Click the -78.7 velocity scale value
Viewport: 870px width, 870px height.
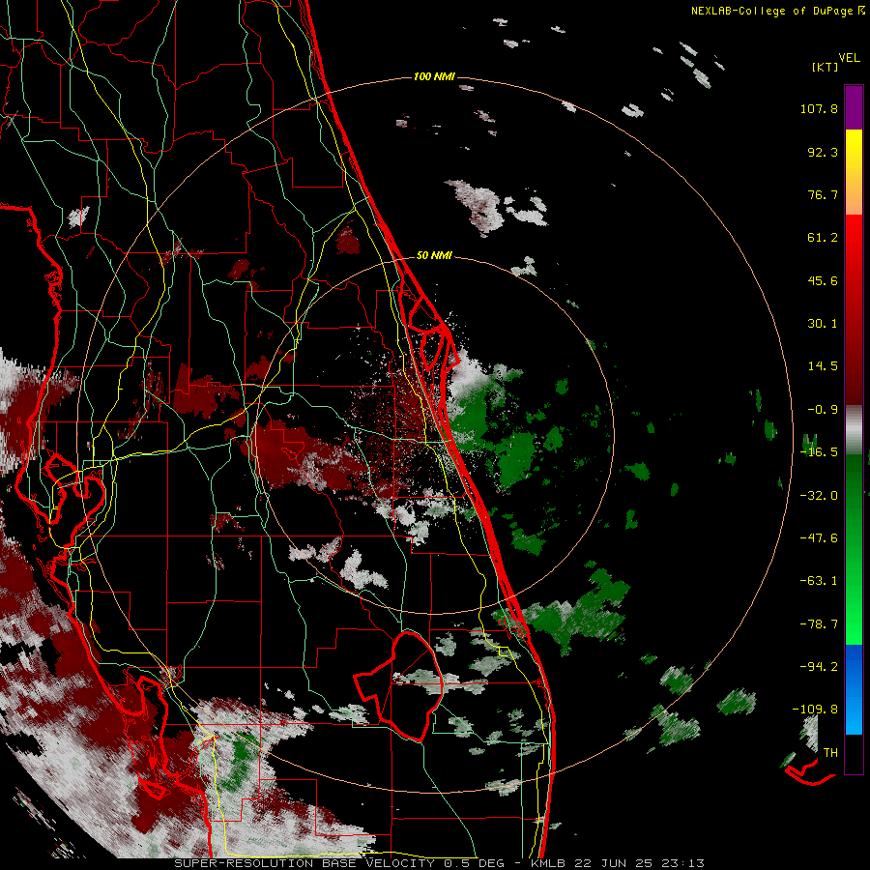tap(819, 624)
